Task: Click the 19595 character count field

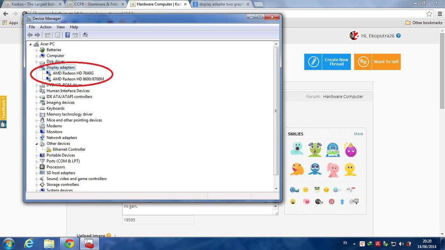Action: coord(158,220)
